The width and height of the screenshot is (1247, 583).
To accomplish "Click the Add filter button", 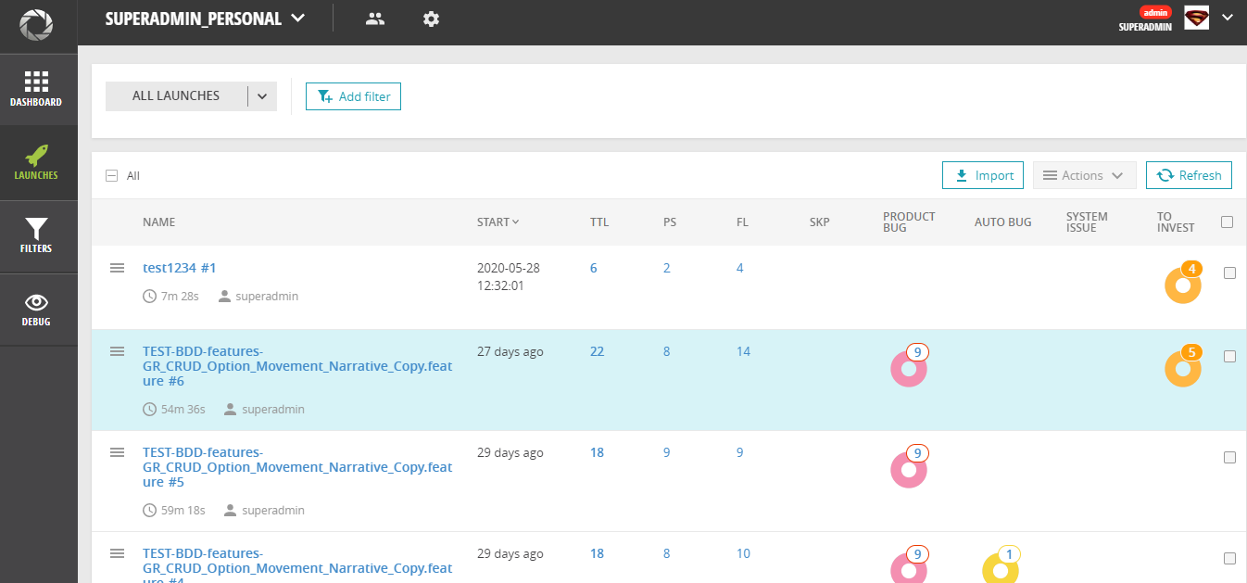I will [353, 96].
